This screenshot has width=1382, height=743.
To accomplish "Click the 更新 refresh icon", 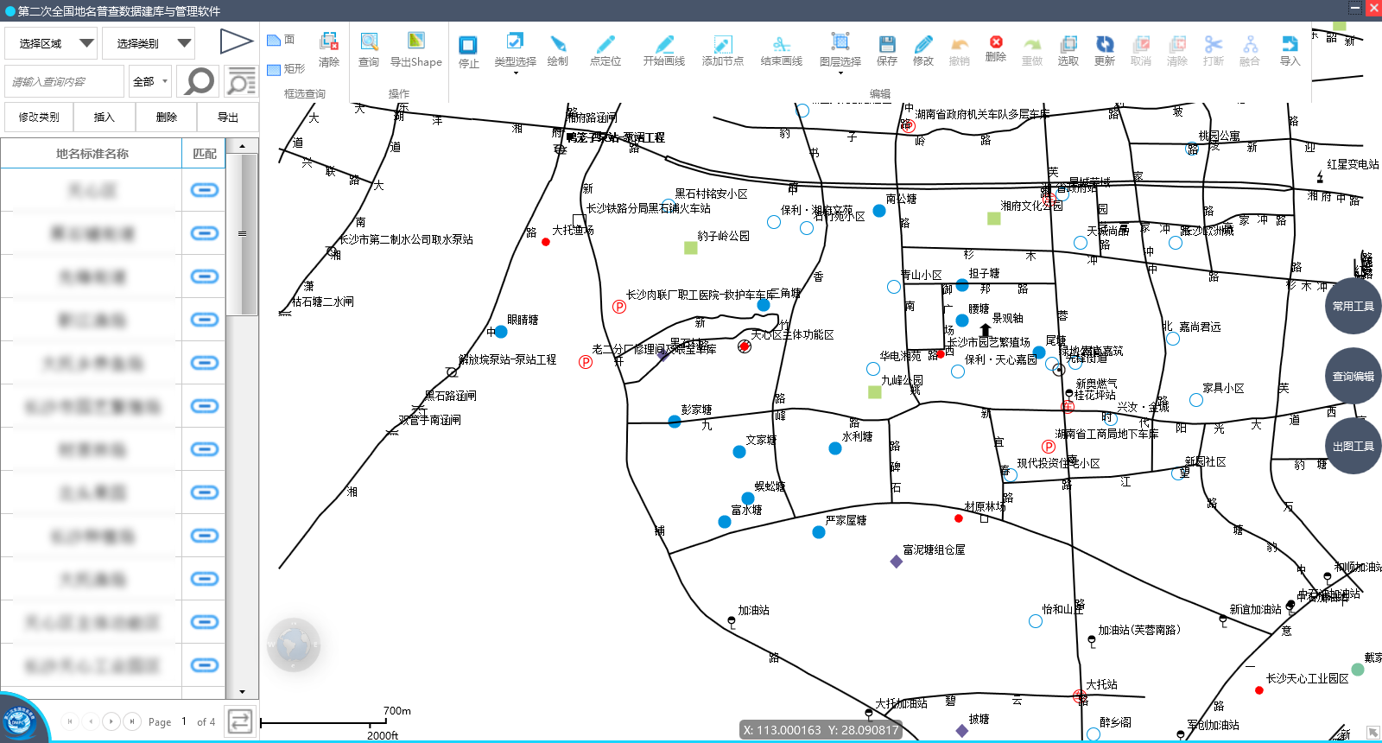I will tap(1104, 50).
